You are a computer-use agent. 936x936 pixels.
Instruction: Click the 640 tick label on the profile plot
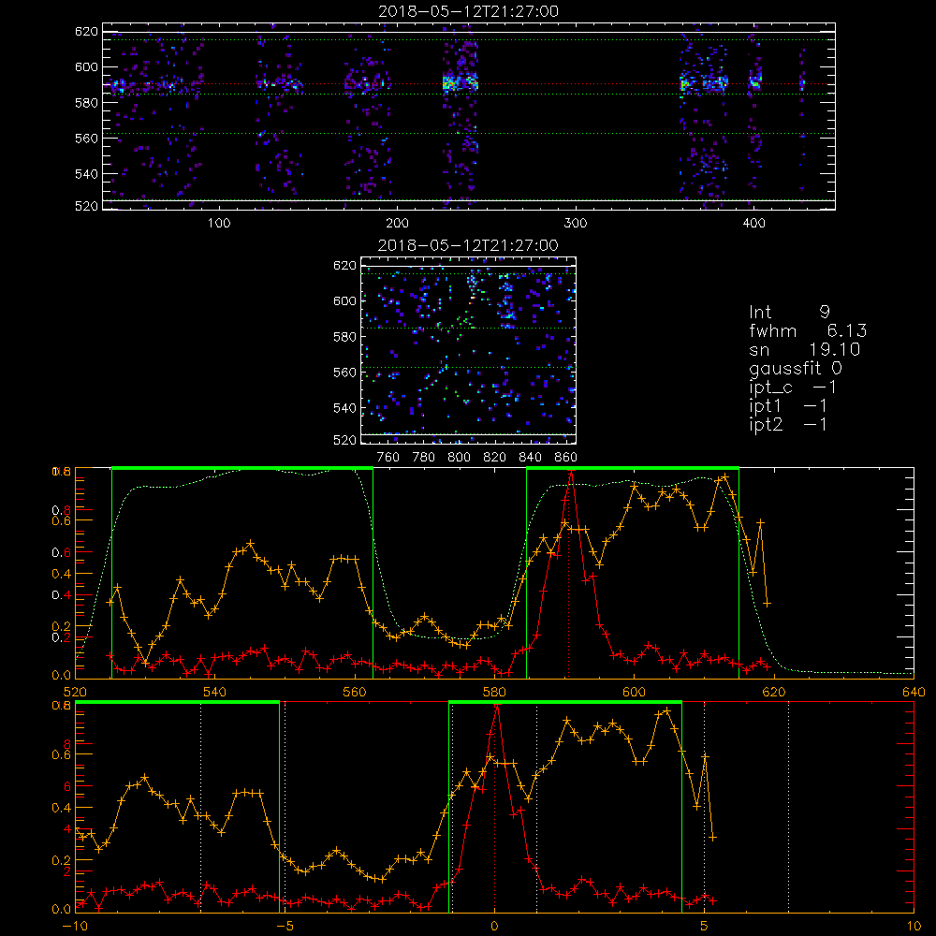(914, 692)
